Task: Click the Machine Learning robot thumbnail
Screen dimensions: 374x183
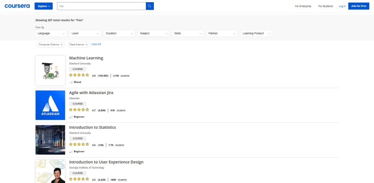Action: point(50,71)
